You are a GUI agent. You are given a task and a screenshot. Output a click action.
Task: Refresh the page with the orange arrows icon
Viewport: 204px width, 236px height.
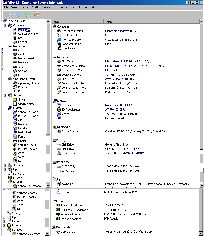click(x=38, y=14)
